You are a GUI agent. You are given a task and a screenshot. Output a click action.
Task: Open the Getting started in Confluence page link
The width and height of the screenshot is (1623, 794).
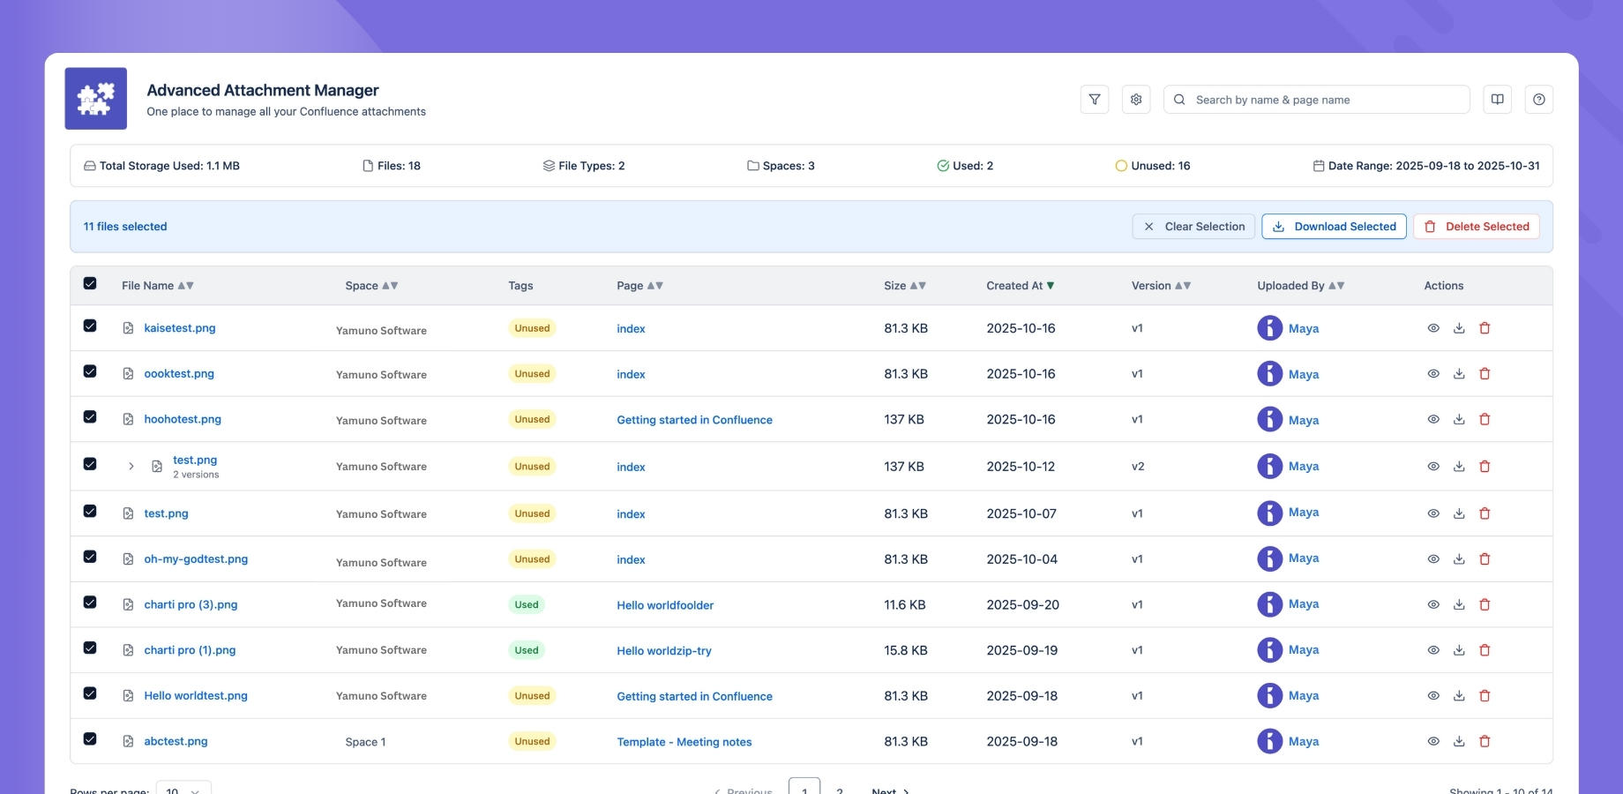(694, 419)
